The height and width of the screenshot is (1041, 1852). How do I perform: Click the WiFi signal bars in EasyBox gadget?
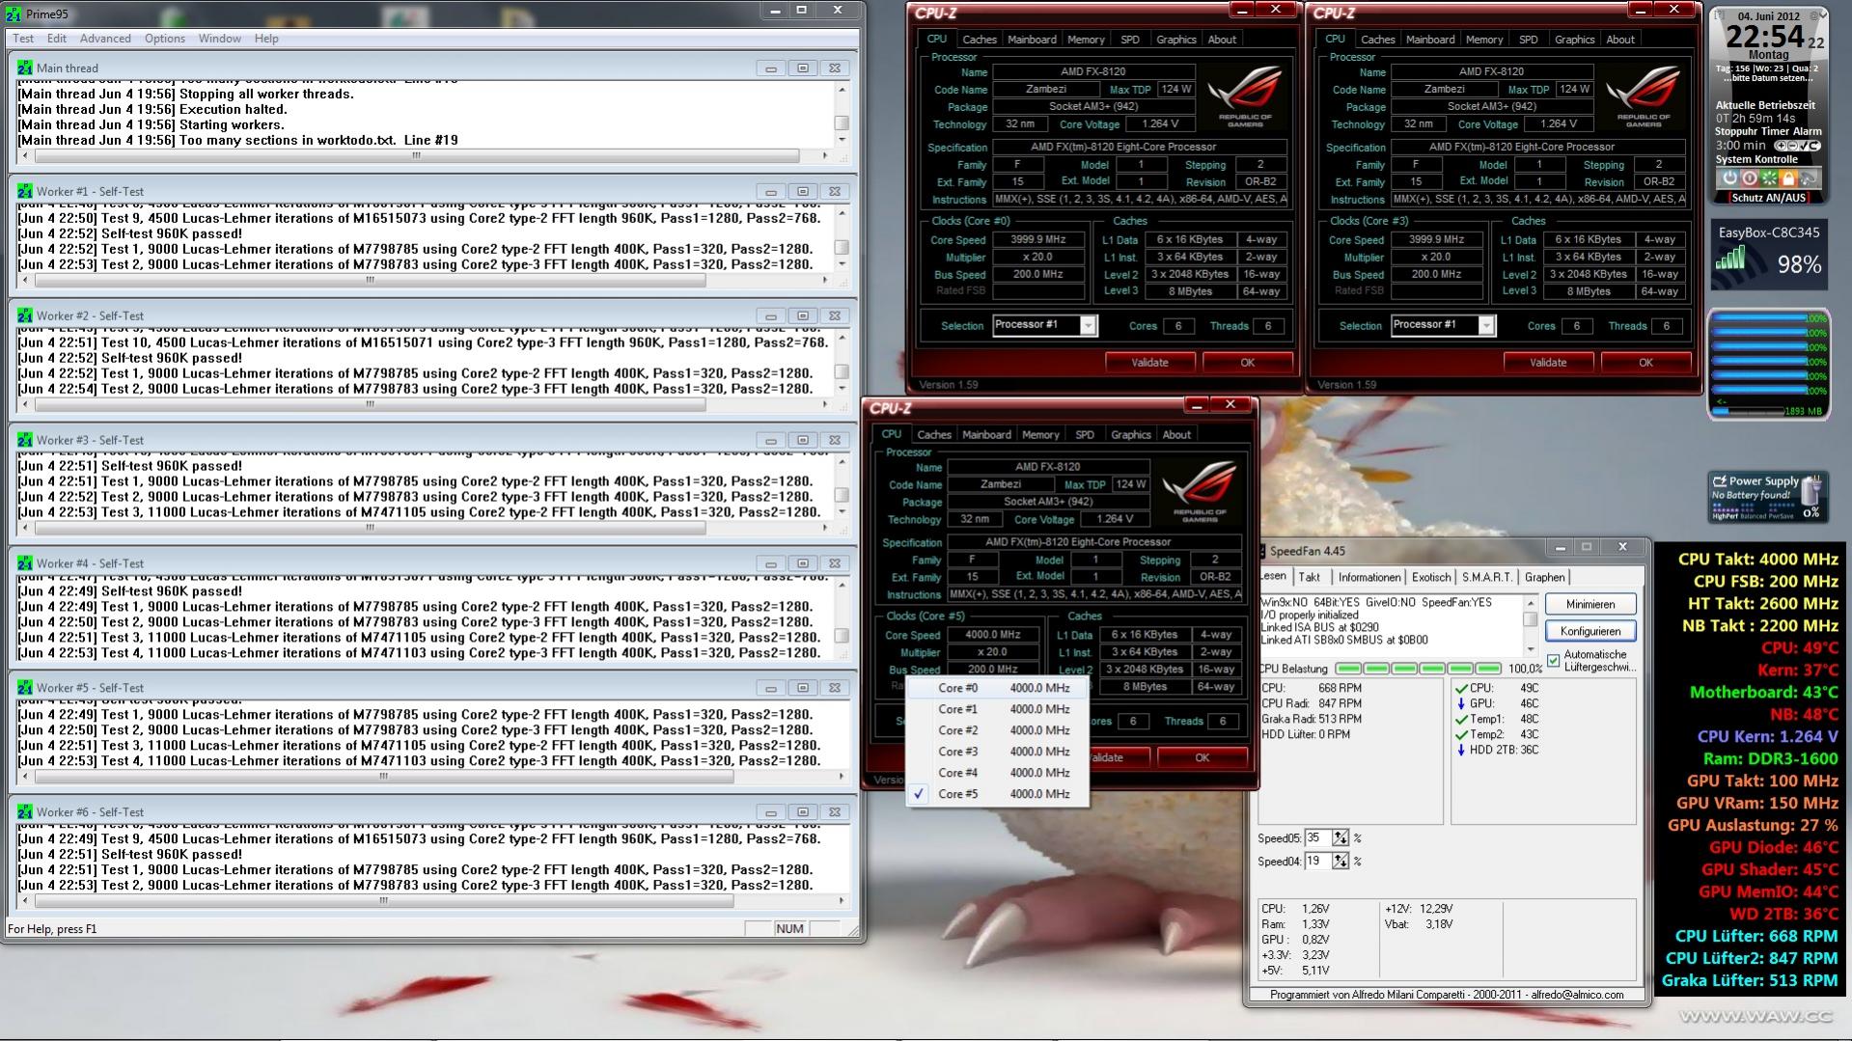pyautogui.click(x=1730, y=258)
